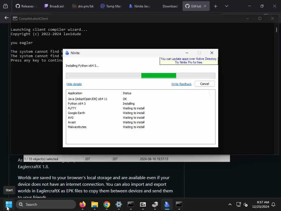Show hidden system tray icons
Screen dimensions: 281x211
click(230, 204)
